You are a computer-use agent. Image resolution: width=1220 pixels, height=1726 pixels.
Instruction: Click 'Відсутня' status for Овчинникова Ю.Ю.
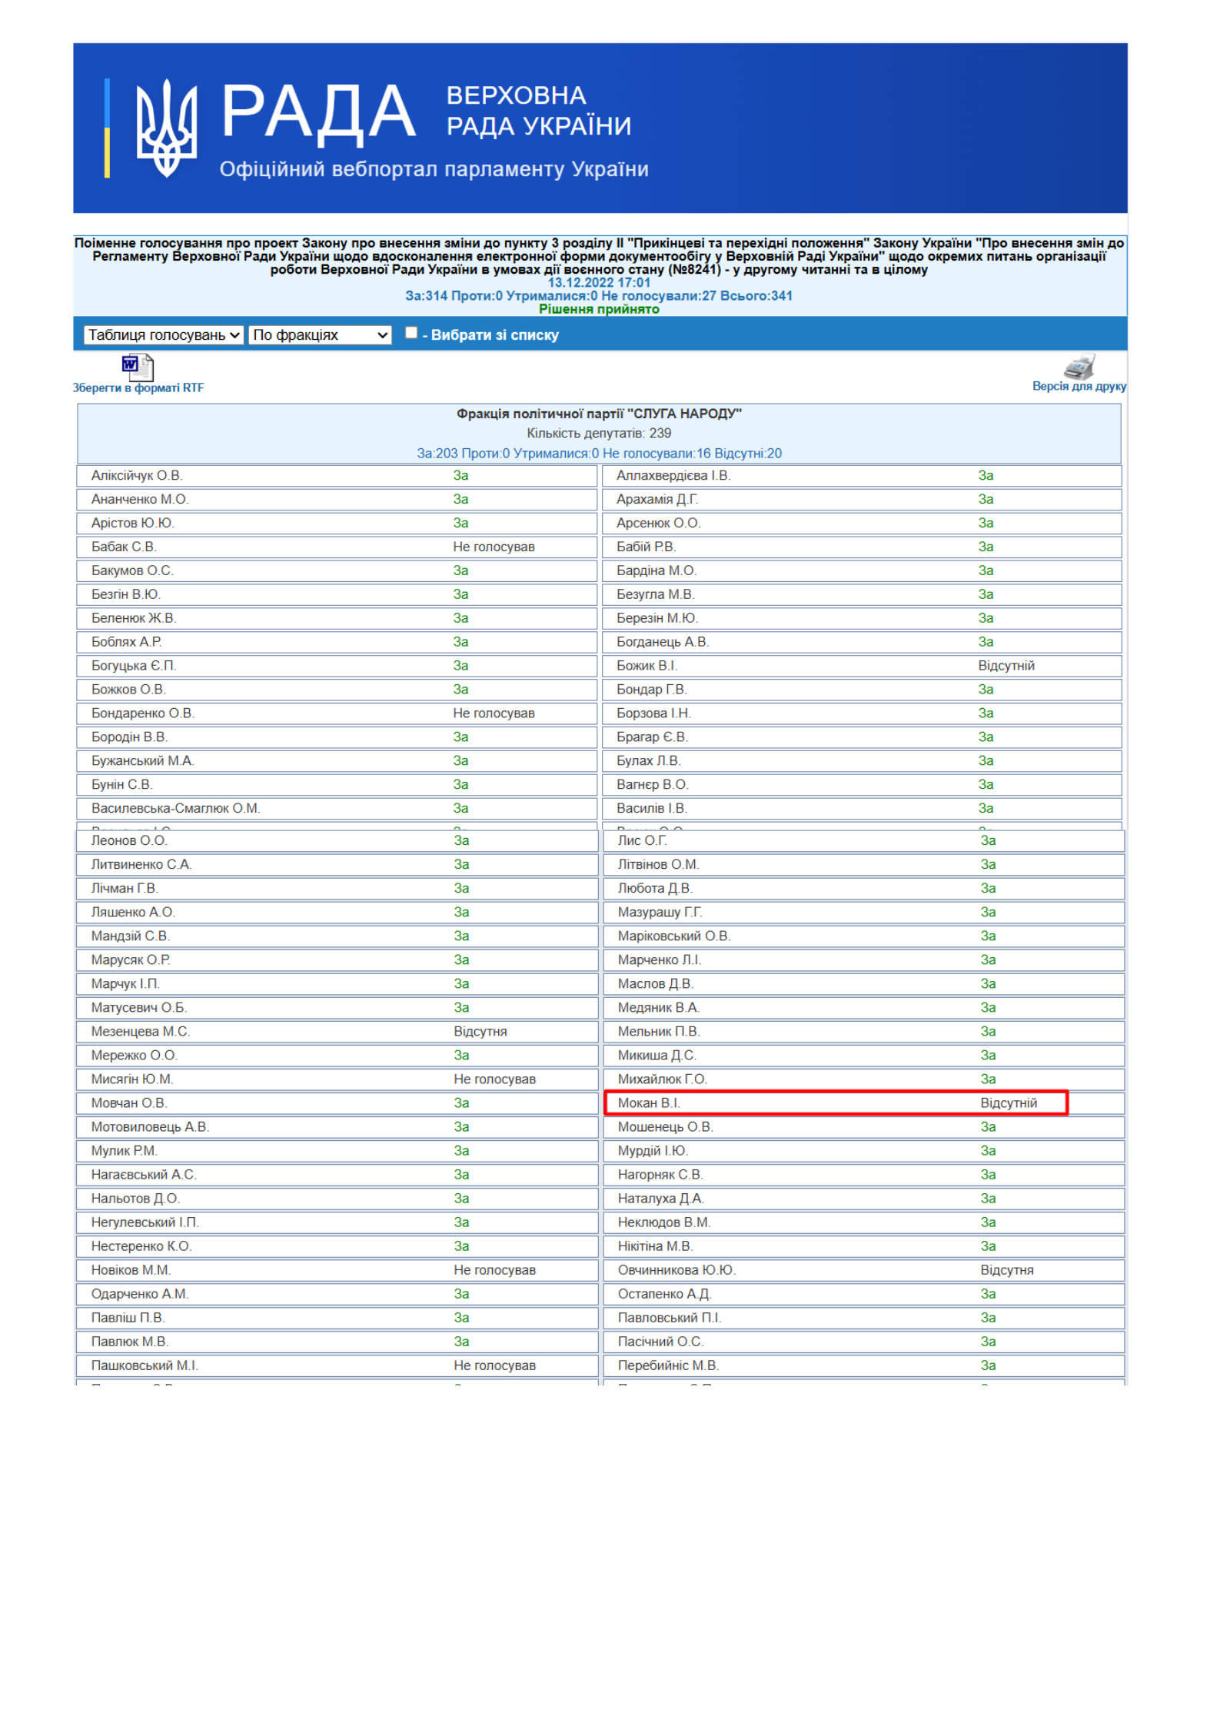[x=1007, y=1269]
